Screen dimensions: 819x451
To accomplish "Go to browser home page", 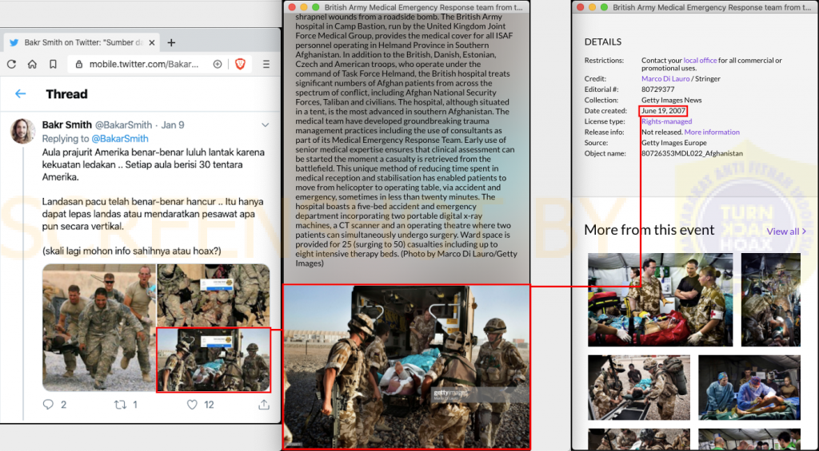I will click(x=32, y=64).
